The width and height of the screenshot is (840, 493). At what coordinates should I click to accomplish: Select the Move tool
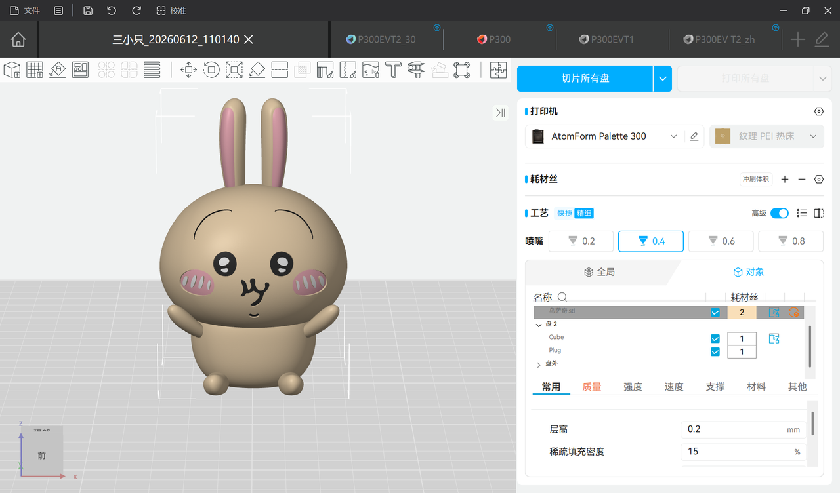pos(188,69)
